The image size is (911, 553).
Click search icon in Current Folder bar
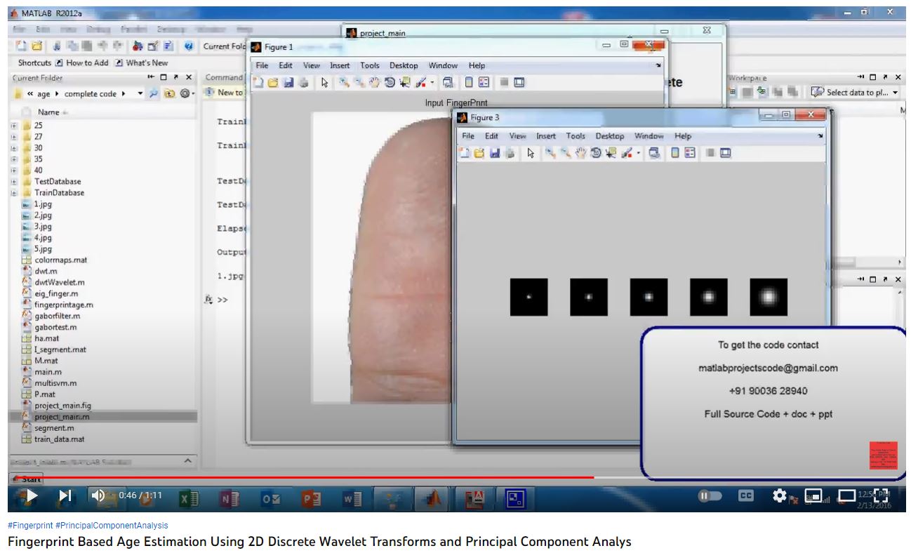click(x=154, y=93)
